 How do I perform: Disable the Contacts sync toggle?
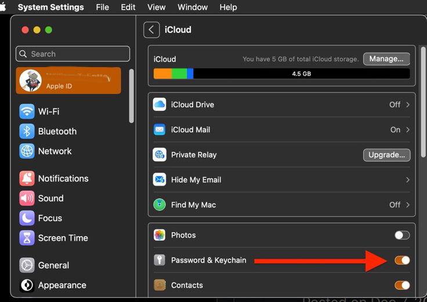(402, 285)
